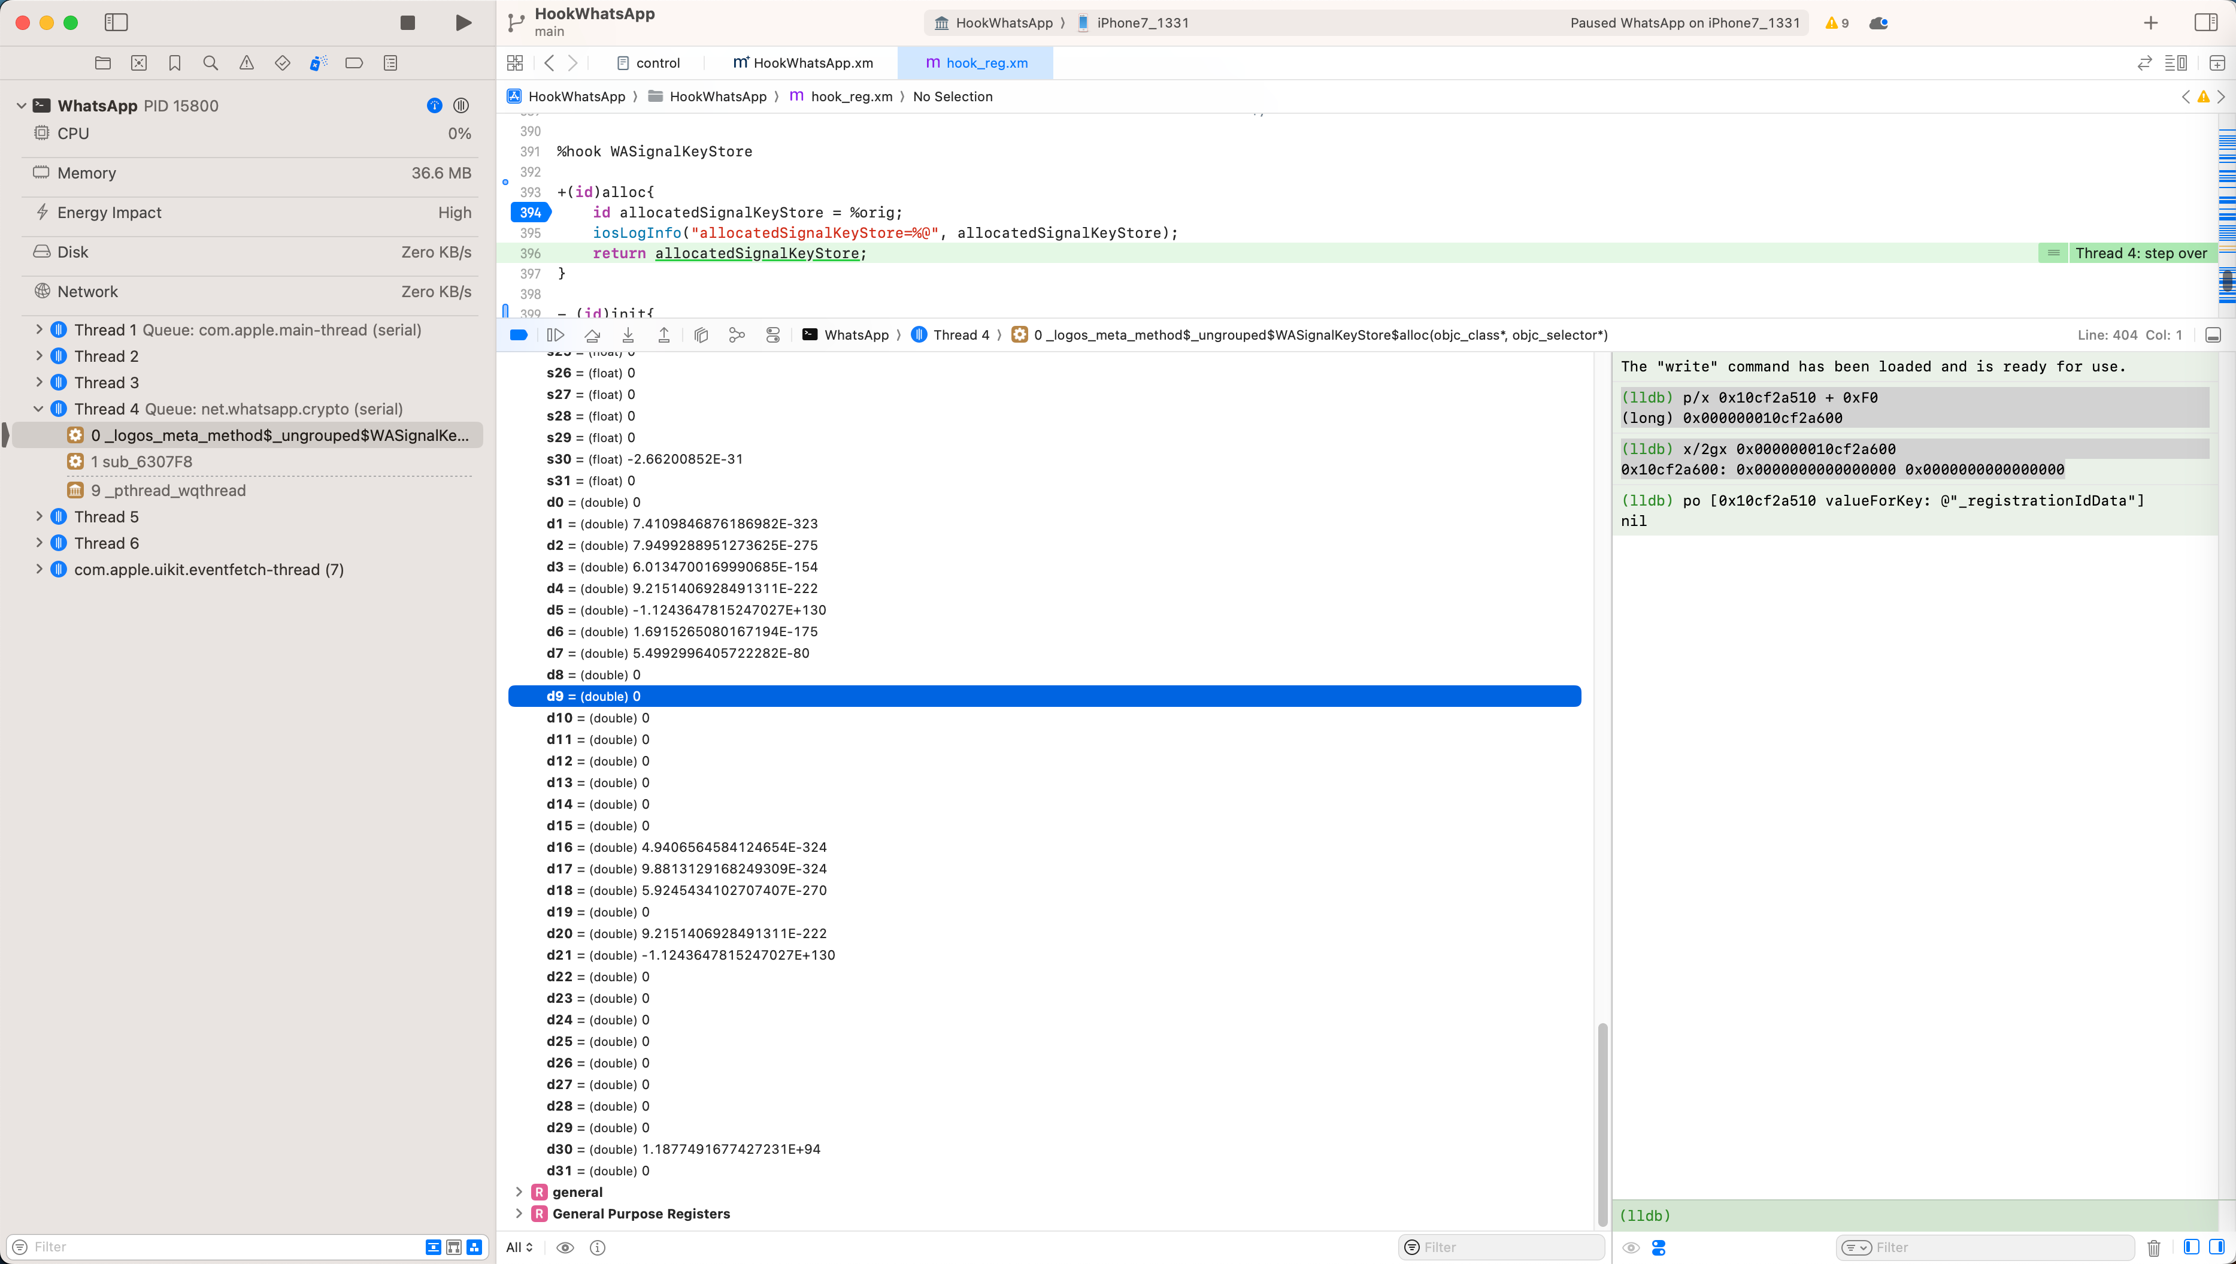The height and width of the screenshot is (1264, 2236).
Task: Click Quick Look eye icon in variables
Action: [565, 1247]
